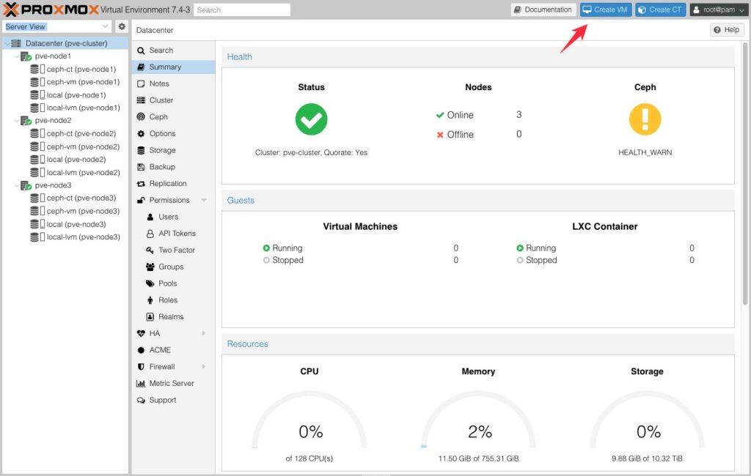This screenshot has width=751, height=476.
Task: Click the HA heartbeat icon
Action: [141, 333]
